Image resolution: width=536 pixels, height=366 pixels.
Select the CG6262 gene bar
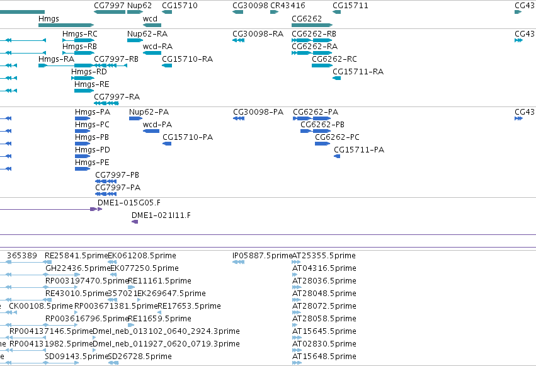[x=312, y=25]
